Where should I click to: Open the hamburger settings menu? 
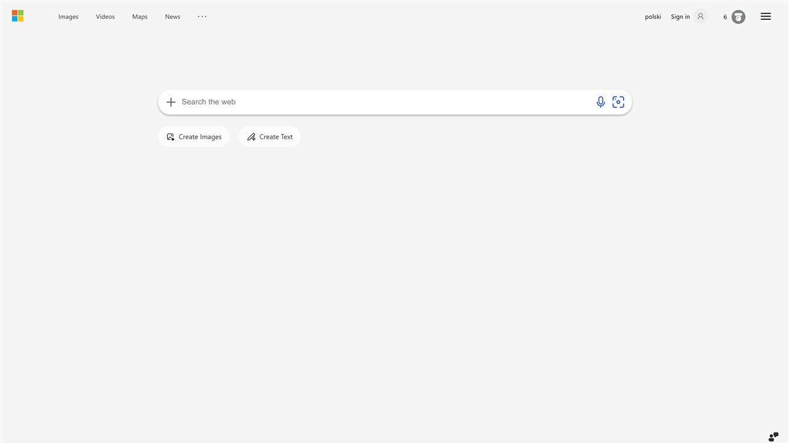(766, 17)
